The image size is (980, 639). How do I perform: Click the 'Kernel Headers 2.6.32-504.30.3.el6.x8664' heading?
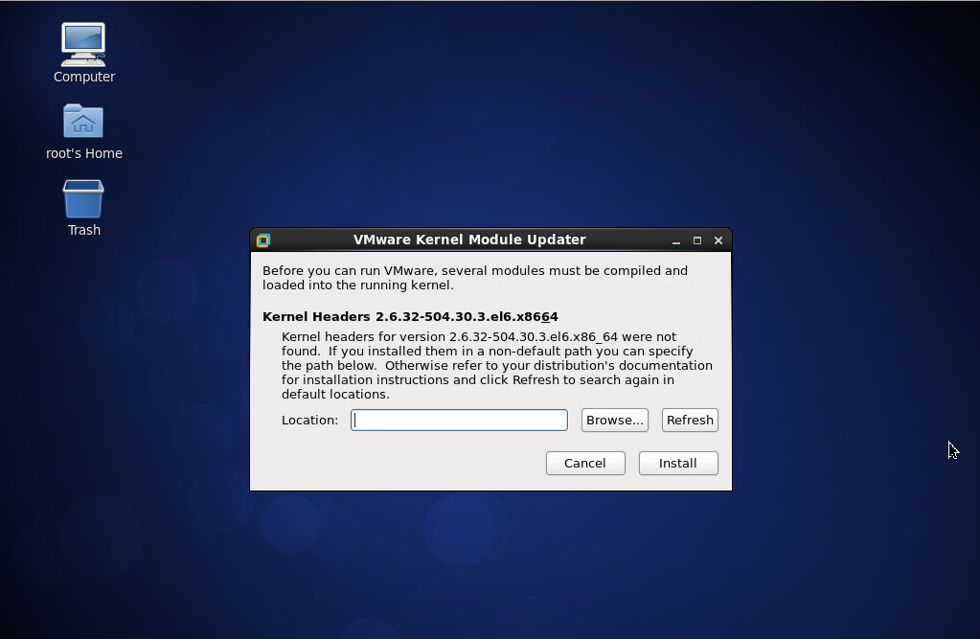410,316
